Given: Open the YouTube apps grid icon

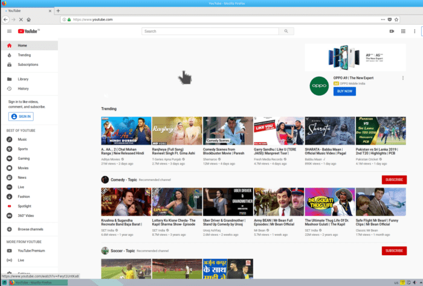Looking at the screenshot, I should [x=403, y=31].
